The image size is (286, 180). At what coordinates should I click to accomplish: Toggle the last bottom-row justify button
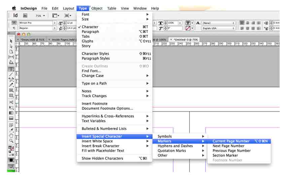click(x=258, y=28)
